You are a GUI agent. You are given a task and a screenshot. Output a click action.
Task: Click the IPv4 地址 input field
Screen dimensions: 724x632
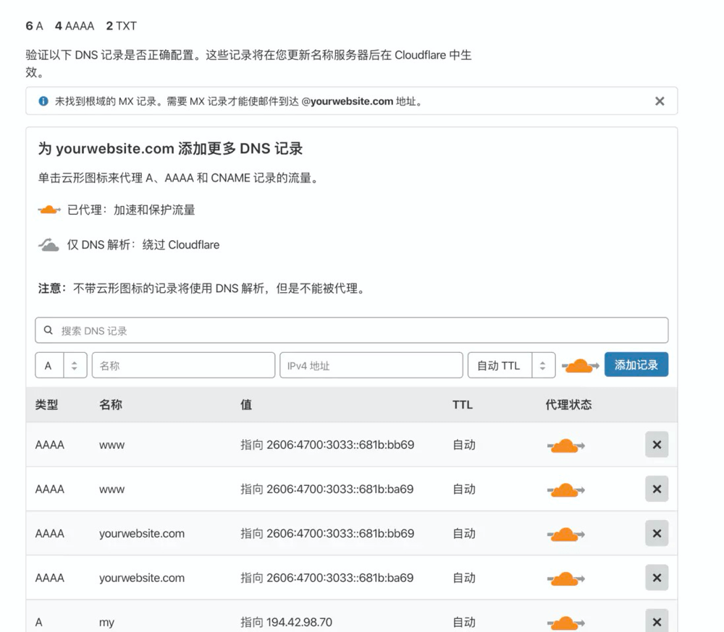click(x=371, y=365)
